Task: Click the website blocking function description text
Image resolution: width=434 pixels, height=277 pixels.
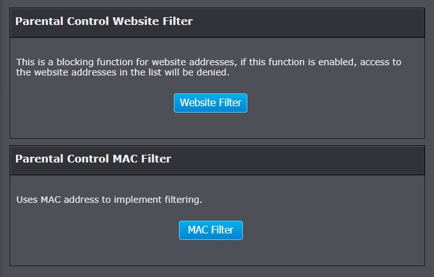Action: pyautogui.click(x=211, y=67)
